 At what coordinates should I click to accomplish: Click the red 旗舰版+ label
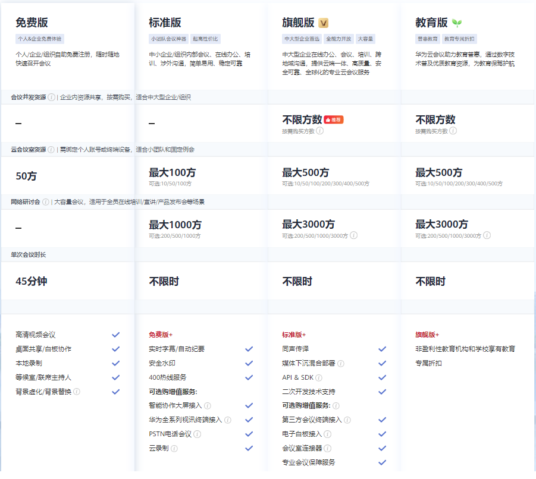tap(427, 335)
